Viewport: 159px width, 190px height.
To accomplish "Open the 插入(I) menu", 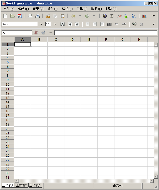I will pyautogui.click(x=53, y=9).
